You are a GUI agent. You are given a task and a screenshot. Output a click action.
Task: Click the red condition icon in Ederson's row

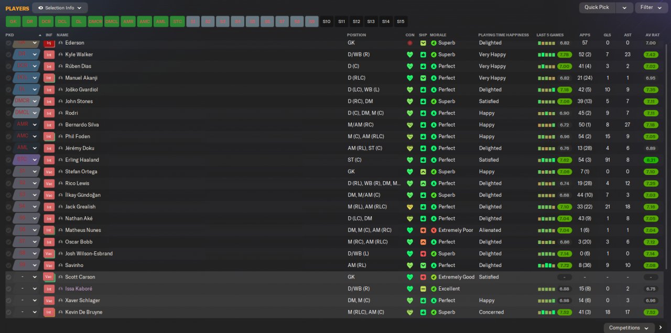point(410,43)
